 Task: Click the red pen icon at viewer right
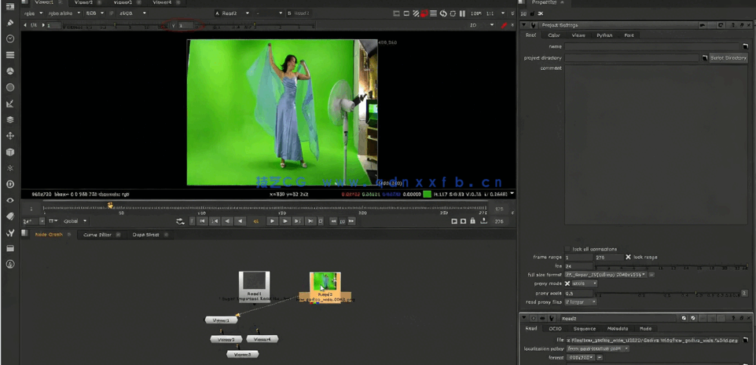505,24
